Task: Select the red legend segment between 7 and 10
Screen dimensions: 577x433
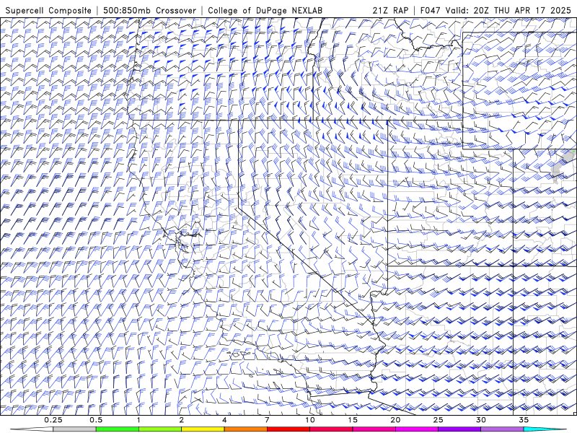Action: [288, 429]
